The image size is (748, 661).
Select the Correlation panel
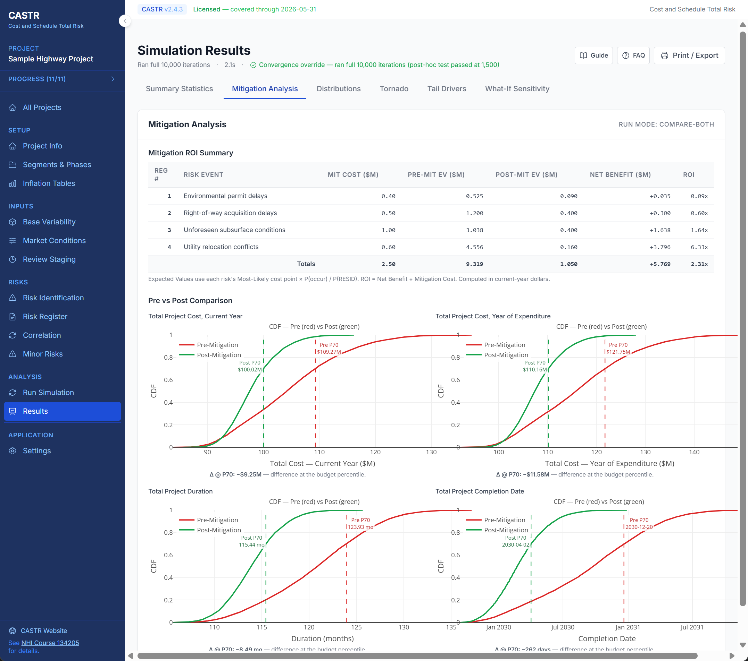click(x=42, y=335)
